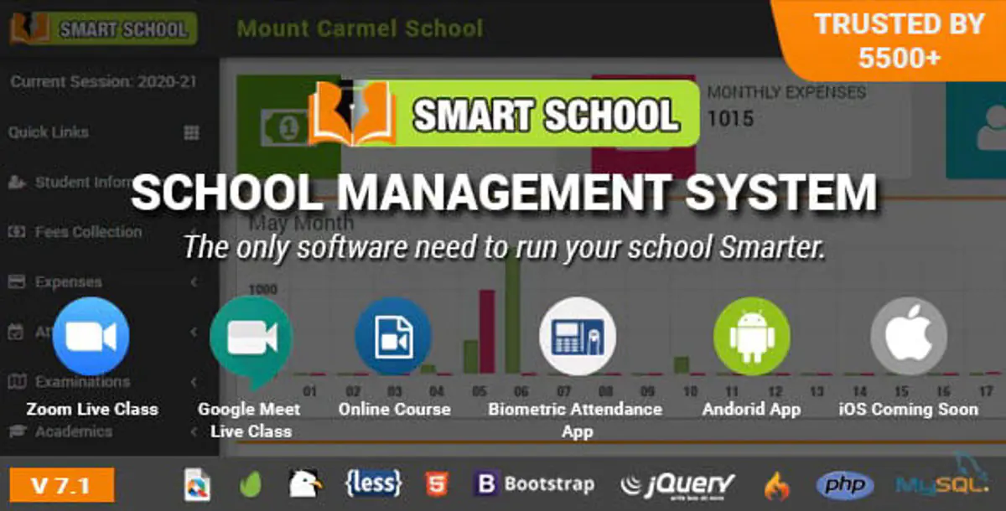Click the V 7.1 version badge

point(61,484)
